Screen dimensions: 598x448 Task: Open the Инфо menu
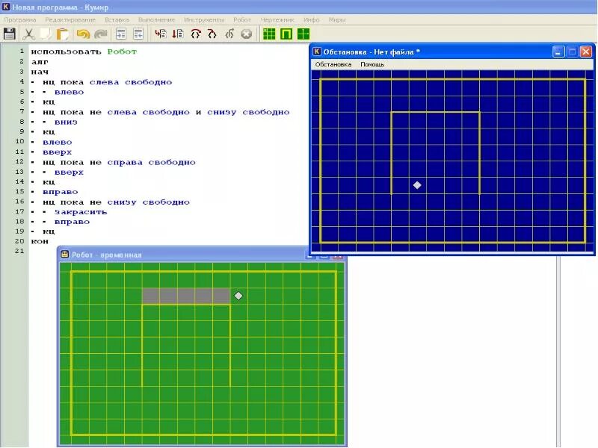[312, 20]
